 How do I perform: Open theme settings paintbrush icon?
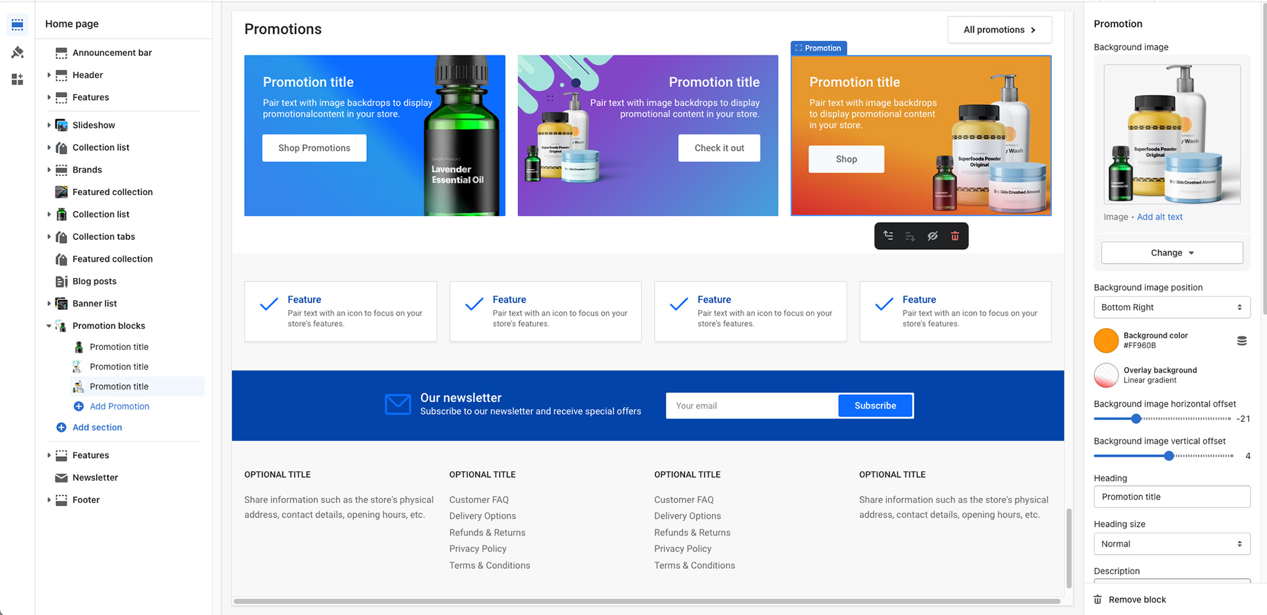point(17,52)
